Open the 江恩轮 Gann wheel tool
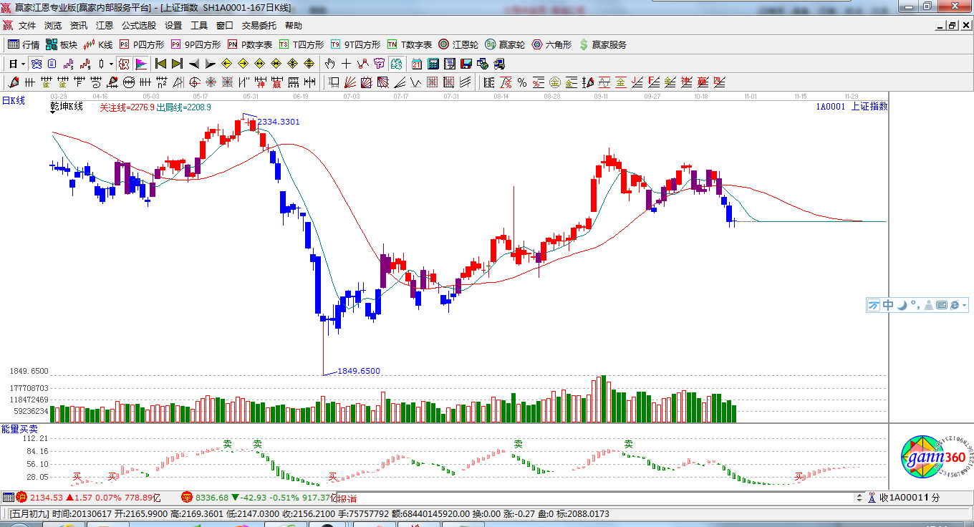Viewport: 974px width, 527px height. coord(458,44)
